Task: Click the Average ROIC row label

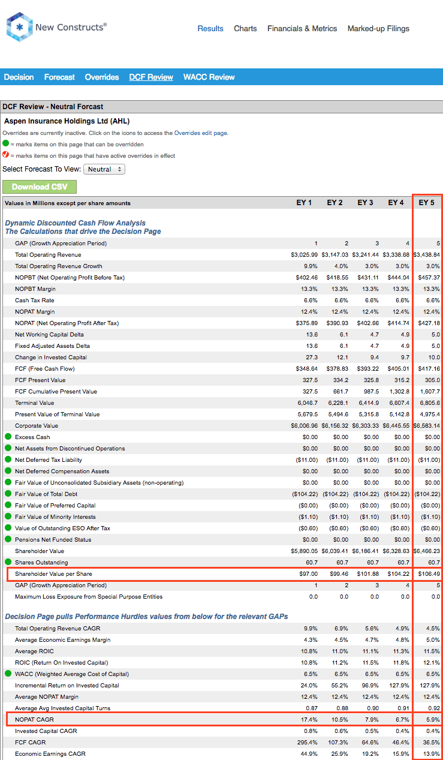Action: pos(34,651)
